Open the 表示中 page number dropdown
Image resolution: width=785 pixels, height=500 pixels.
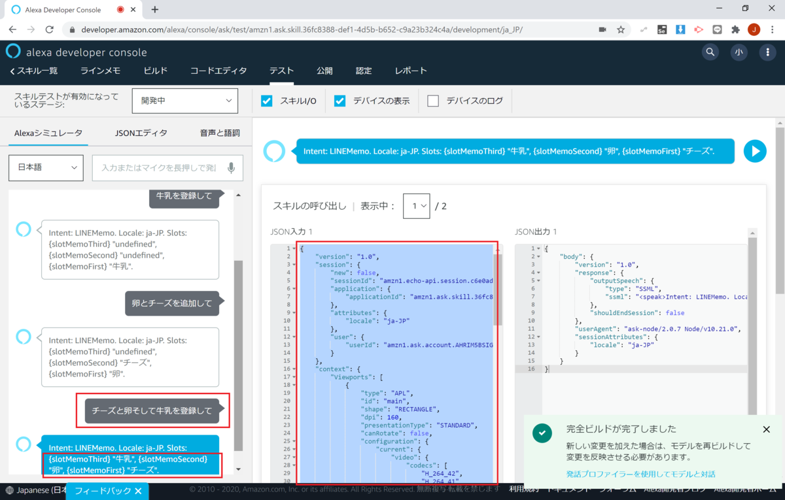[x=416, y=206]
